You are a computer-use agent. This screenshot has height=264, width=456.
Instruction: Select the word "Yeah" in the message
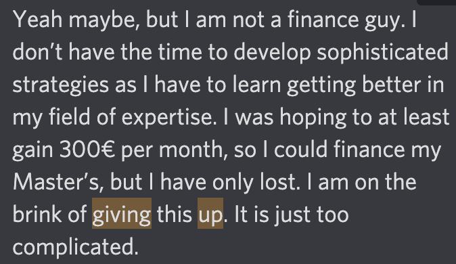click(38, 20)
